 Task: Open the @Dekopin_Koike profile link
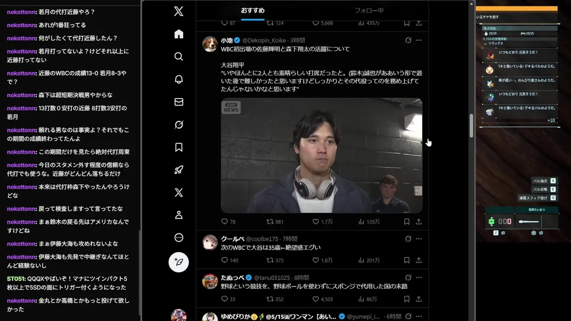tap(264, 41)
